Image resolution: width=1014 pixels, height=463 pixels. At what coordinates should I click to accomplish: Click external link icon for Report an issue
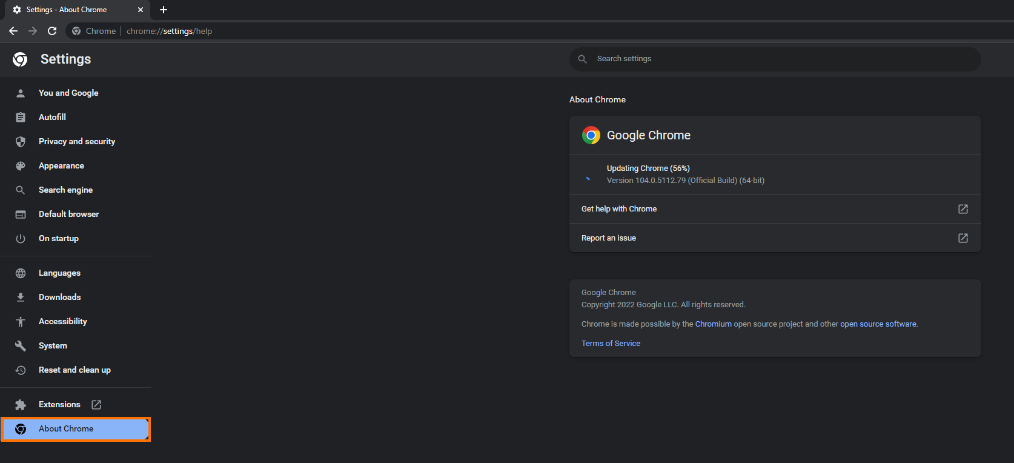(963, 238)
